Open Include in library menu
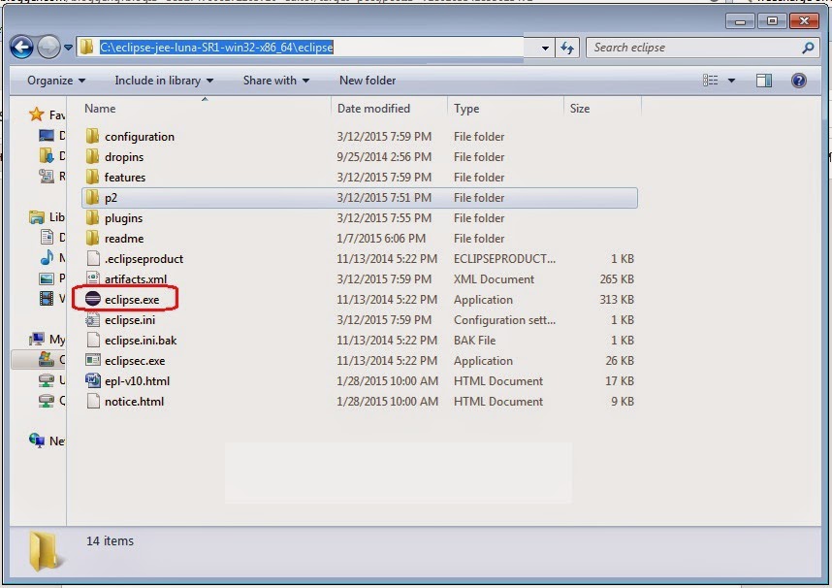 coord(164,81)
